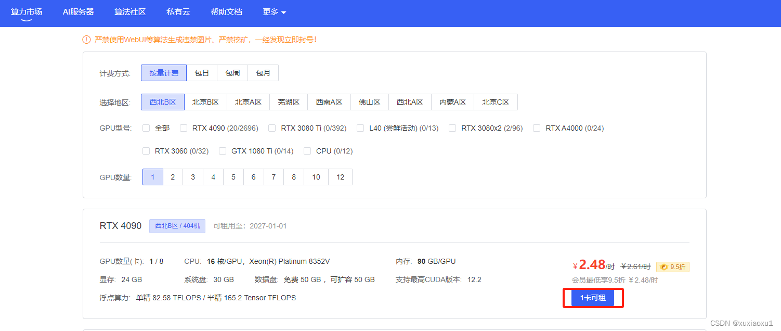Open the AI服务器 menu item
This screenshot has height=331, width=781.
(78, 11)
